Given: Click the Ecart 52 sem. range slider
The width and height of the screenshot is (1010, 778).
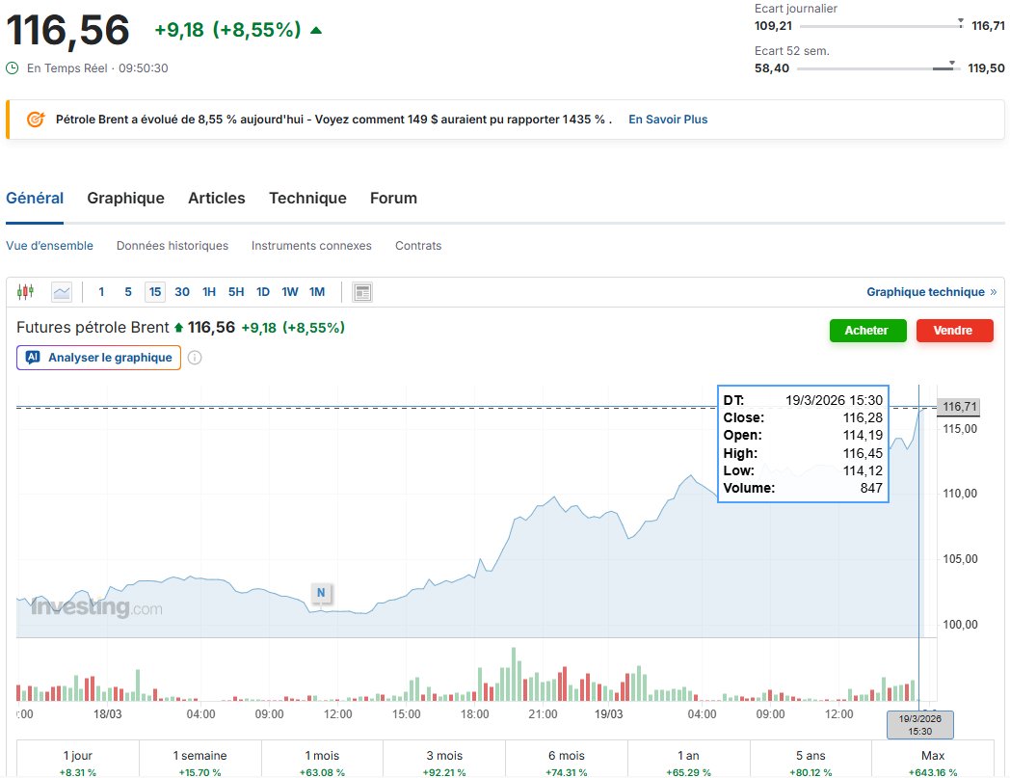Looking at the screenshot, I should 879,67.
